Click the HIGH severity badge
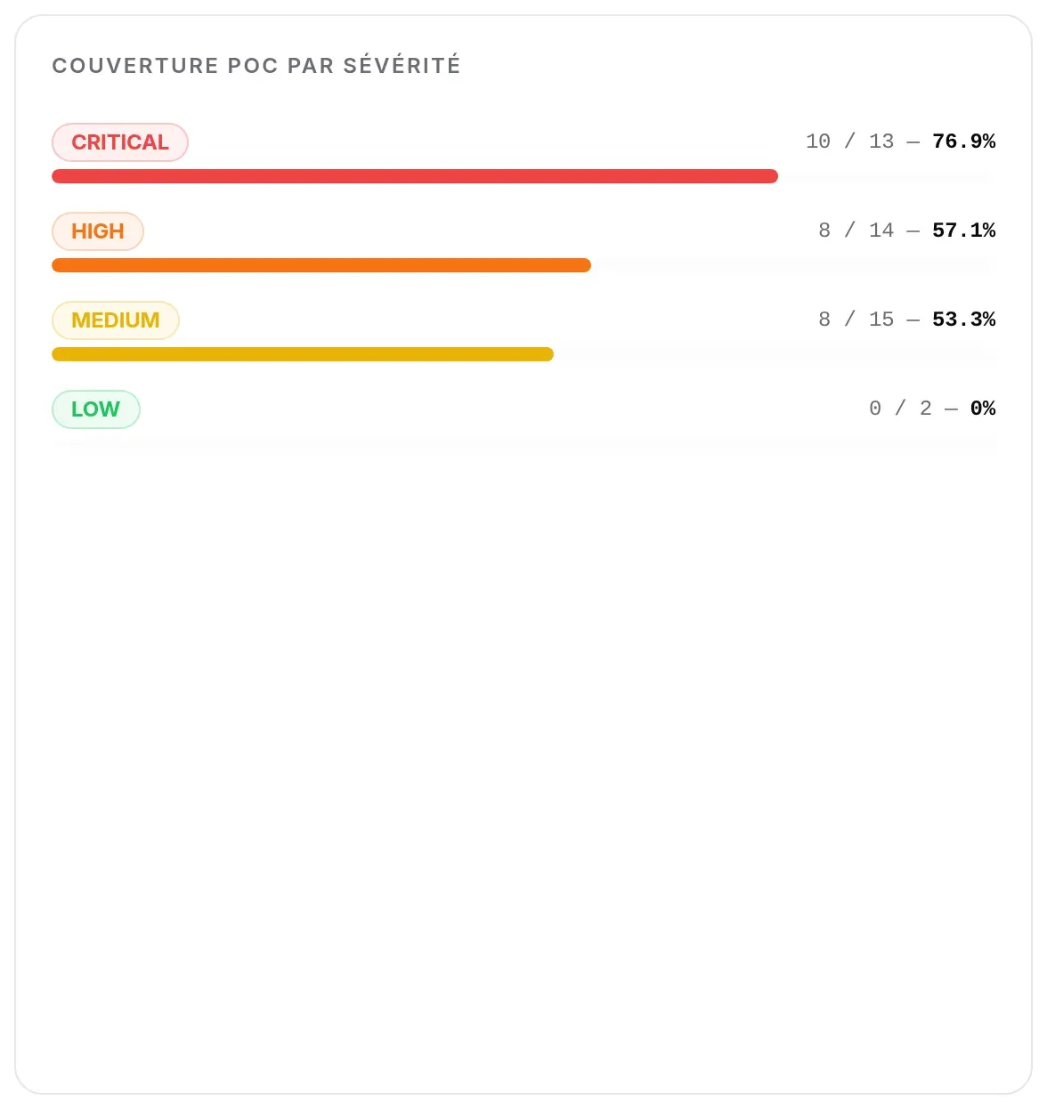The image size is (1047, 1109). [x=98, y=231]
